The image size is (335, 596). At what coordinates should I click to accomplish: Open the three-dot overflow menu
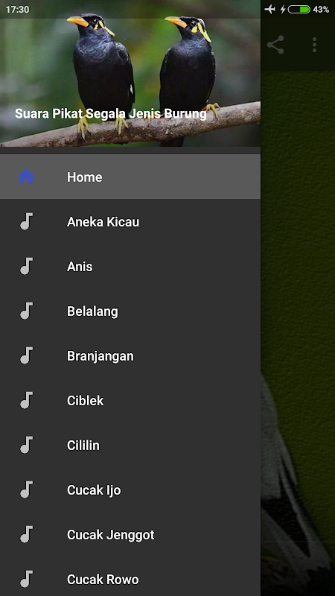coord(314,45)
